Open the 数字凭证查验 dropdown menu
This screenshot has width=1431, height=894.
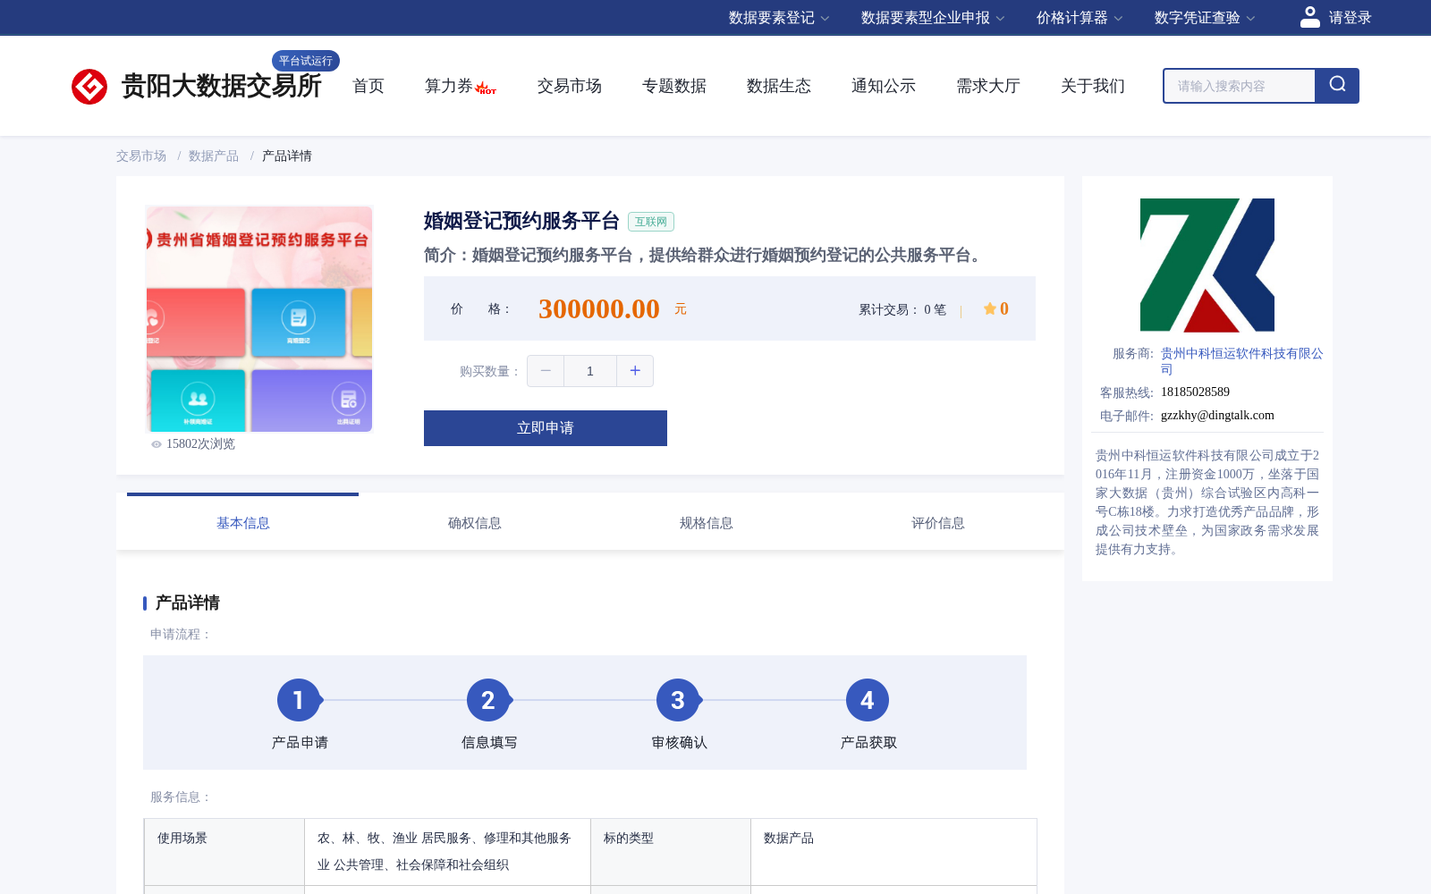1205,18
